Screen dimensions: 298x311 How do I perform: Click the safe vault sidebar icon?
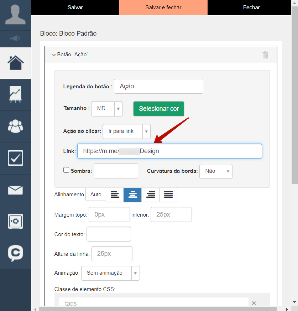15,222
